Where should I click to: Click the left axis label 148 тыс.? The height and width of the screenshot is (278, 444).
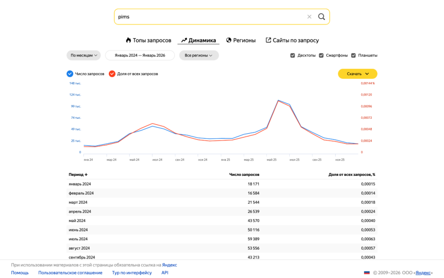pos(75,83)
